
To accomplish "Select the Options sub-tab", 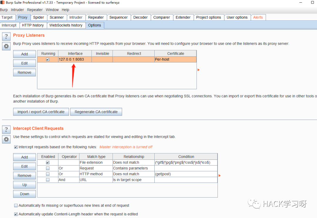I will 95,25.
